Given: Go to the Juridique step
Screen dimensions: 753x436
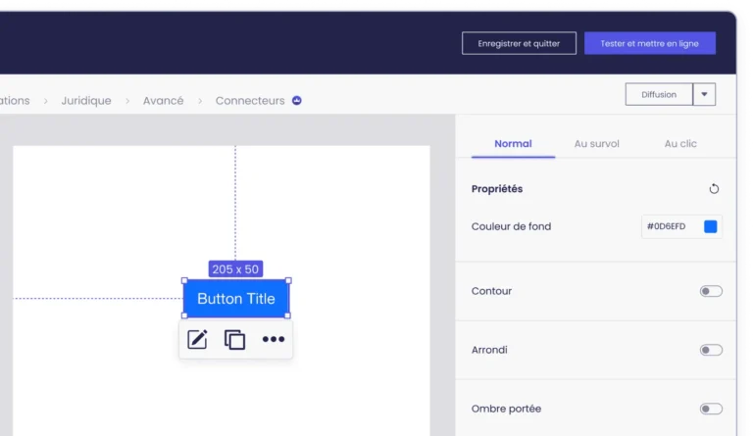Looking at the screenshot, I should [x=86, y=101].
